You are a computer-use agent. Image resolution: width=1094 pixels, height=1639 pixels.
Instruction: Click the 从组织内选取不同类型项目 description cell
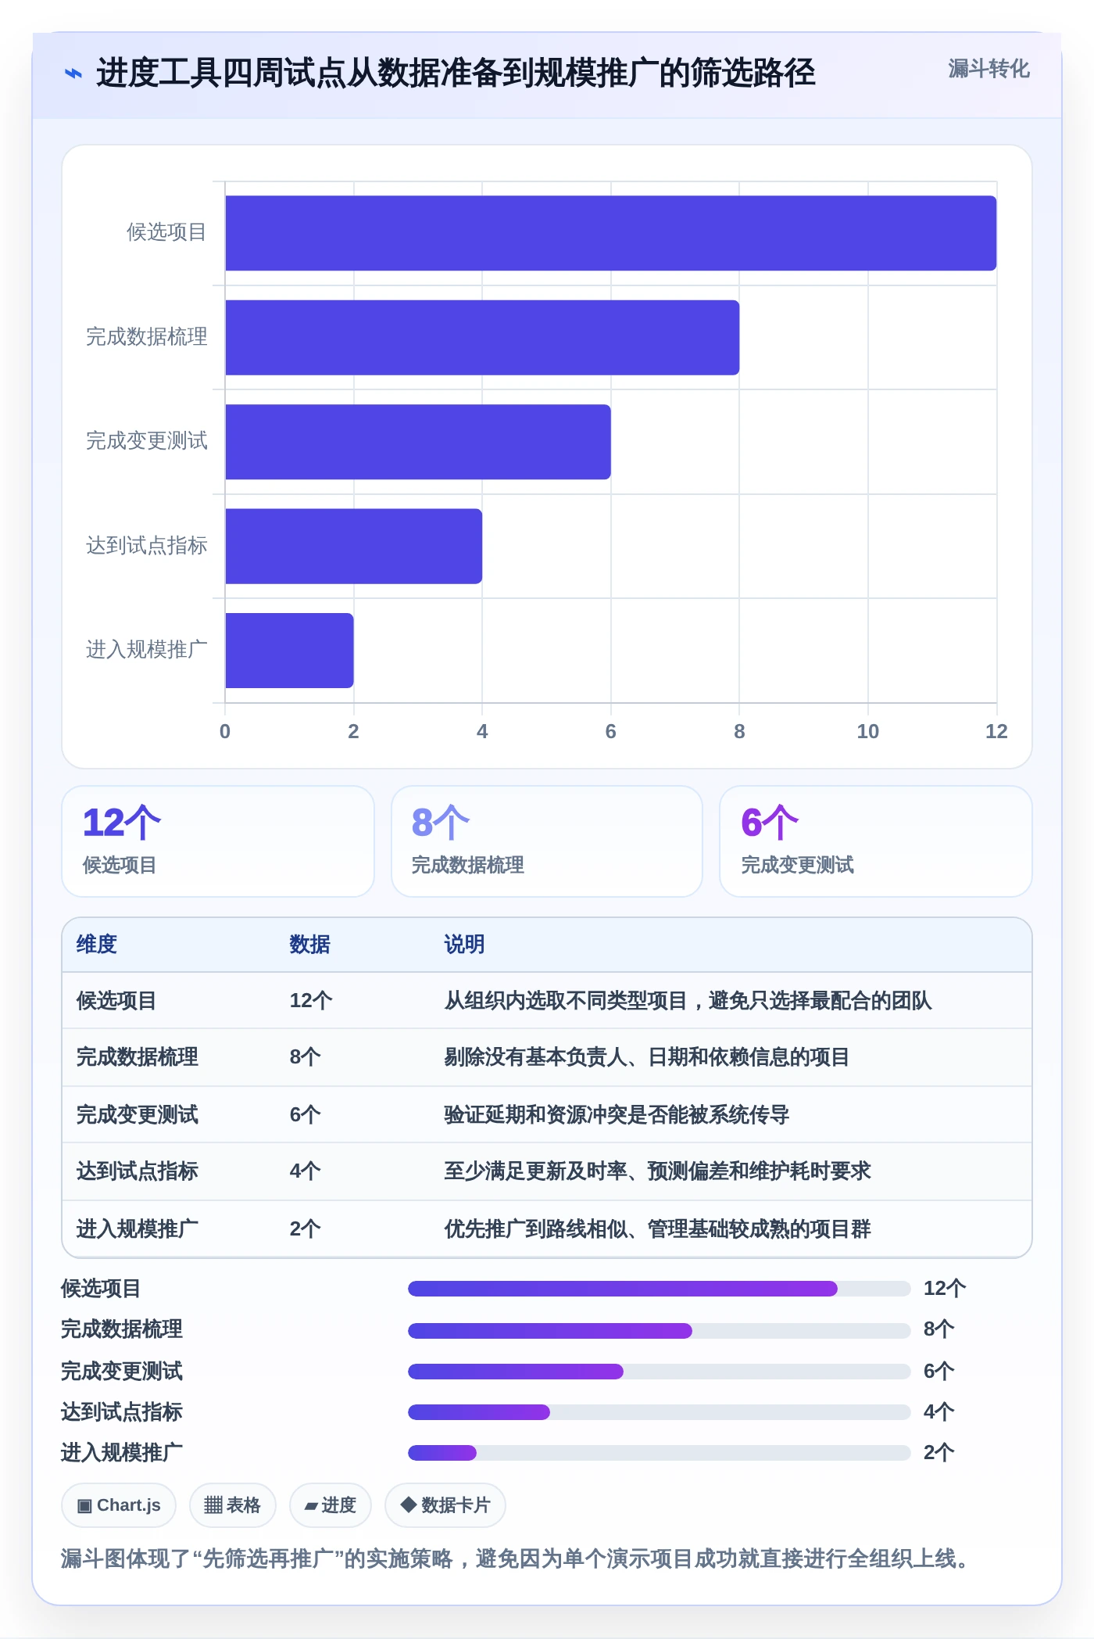tap(688, 1001)
